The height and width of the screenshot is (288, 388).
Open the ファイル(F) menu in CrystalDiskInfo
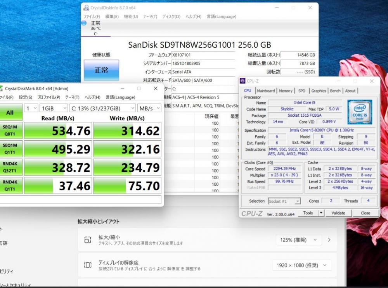[92, 17]
